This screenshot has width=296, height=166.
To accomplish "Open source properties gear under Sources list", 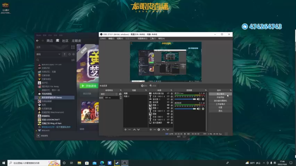I will point(159,129).
